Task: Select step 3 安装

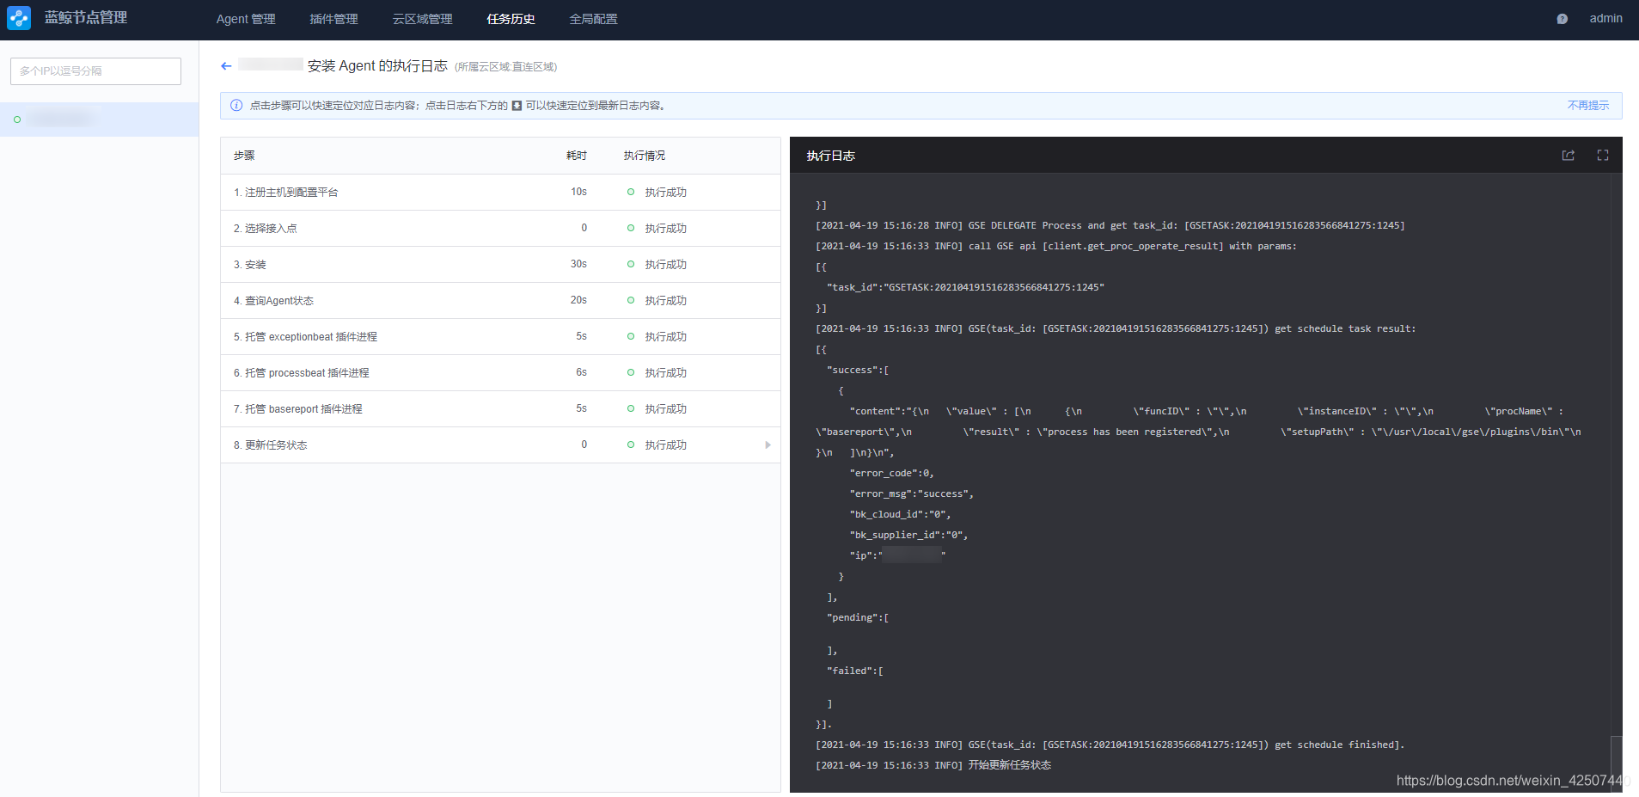Action: click(500, 265)
